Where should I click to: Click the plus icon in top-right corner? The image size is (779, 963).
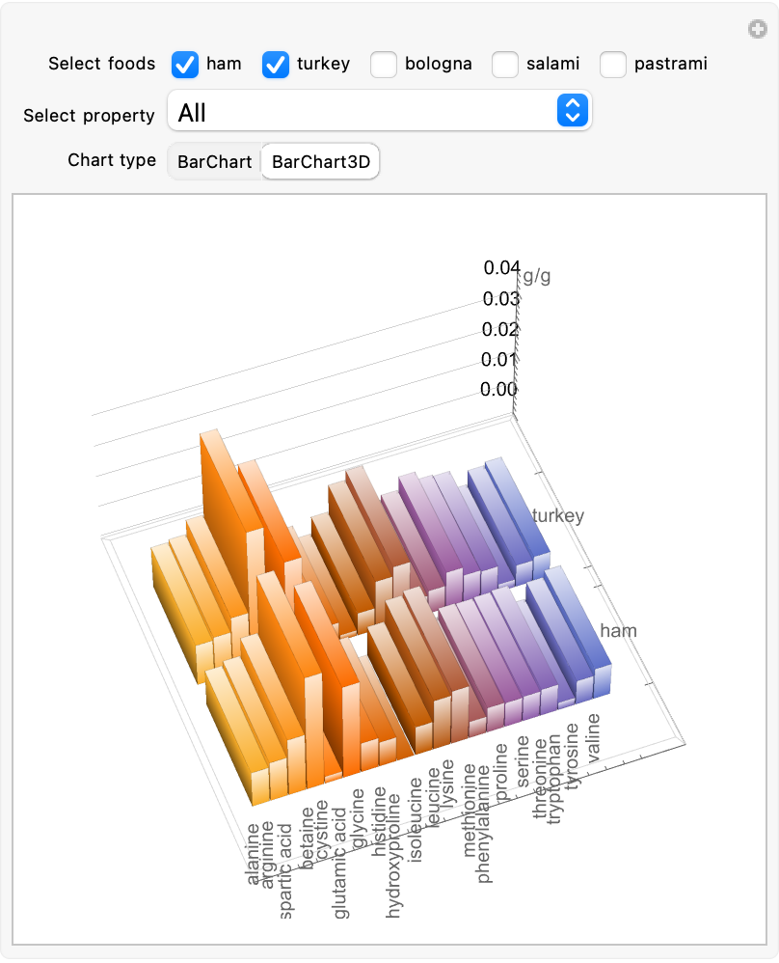758,30
